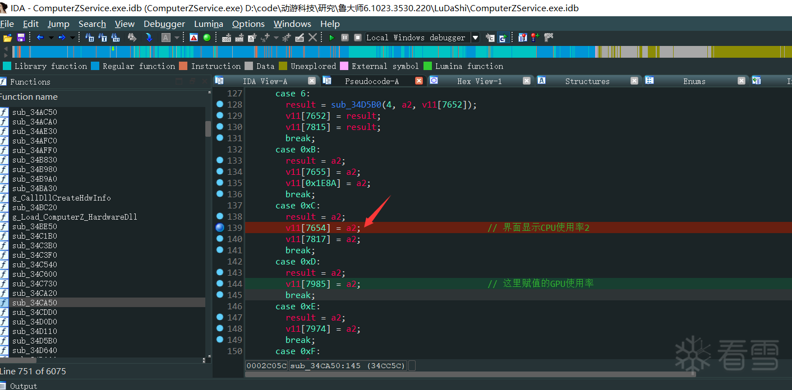Open the back-history dropdown arrow
Image resolution: width=792 pixels, height=390 pixels.
51,38
